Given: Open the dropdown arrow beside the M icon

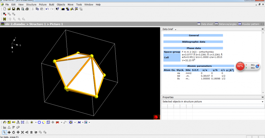Looking at the screenshot, I should point(83,122).
